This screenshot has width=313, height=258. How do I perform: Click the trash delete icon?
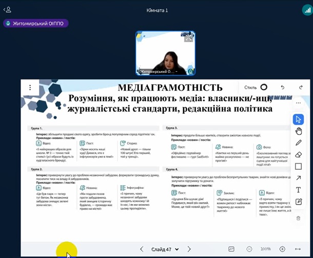pyautogui.click(x=299, y=218)
